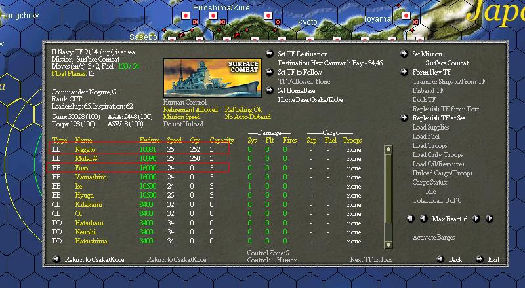Click Load Troops option
The image size is (525, 288).
point(430,146)
